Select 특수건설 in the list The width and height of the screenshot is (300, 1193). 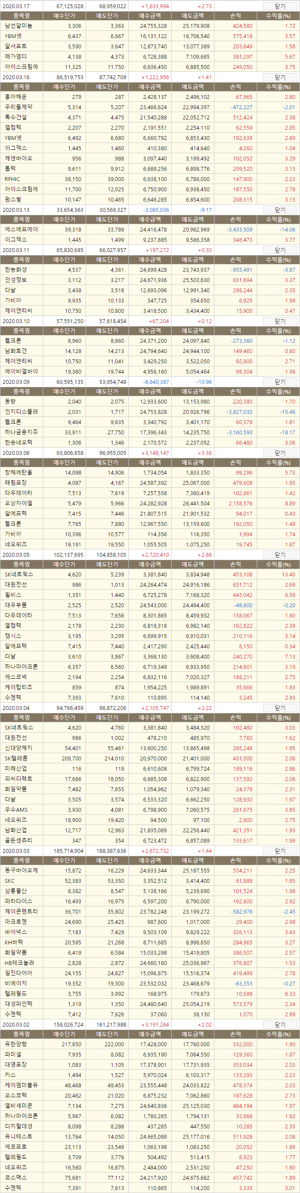[x=16, y=118]
